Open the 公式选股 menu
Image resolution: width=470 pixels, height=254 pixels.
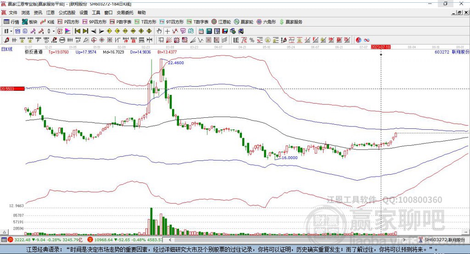tap(67, 12)
